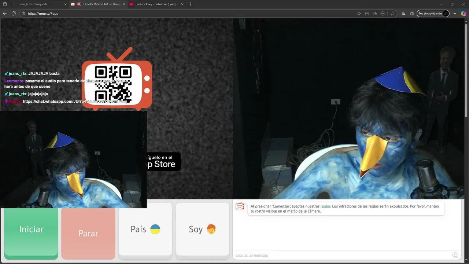Restore down the browser window
469x264 pixels.
click(x=452, y=4)
